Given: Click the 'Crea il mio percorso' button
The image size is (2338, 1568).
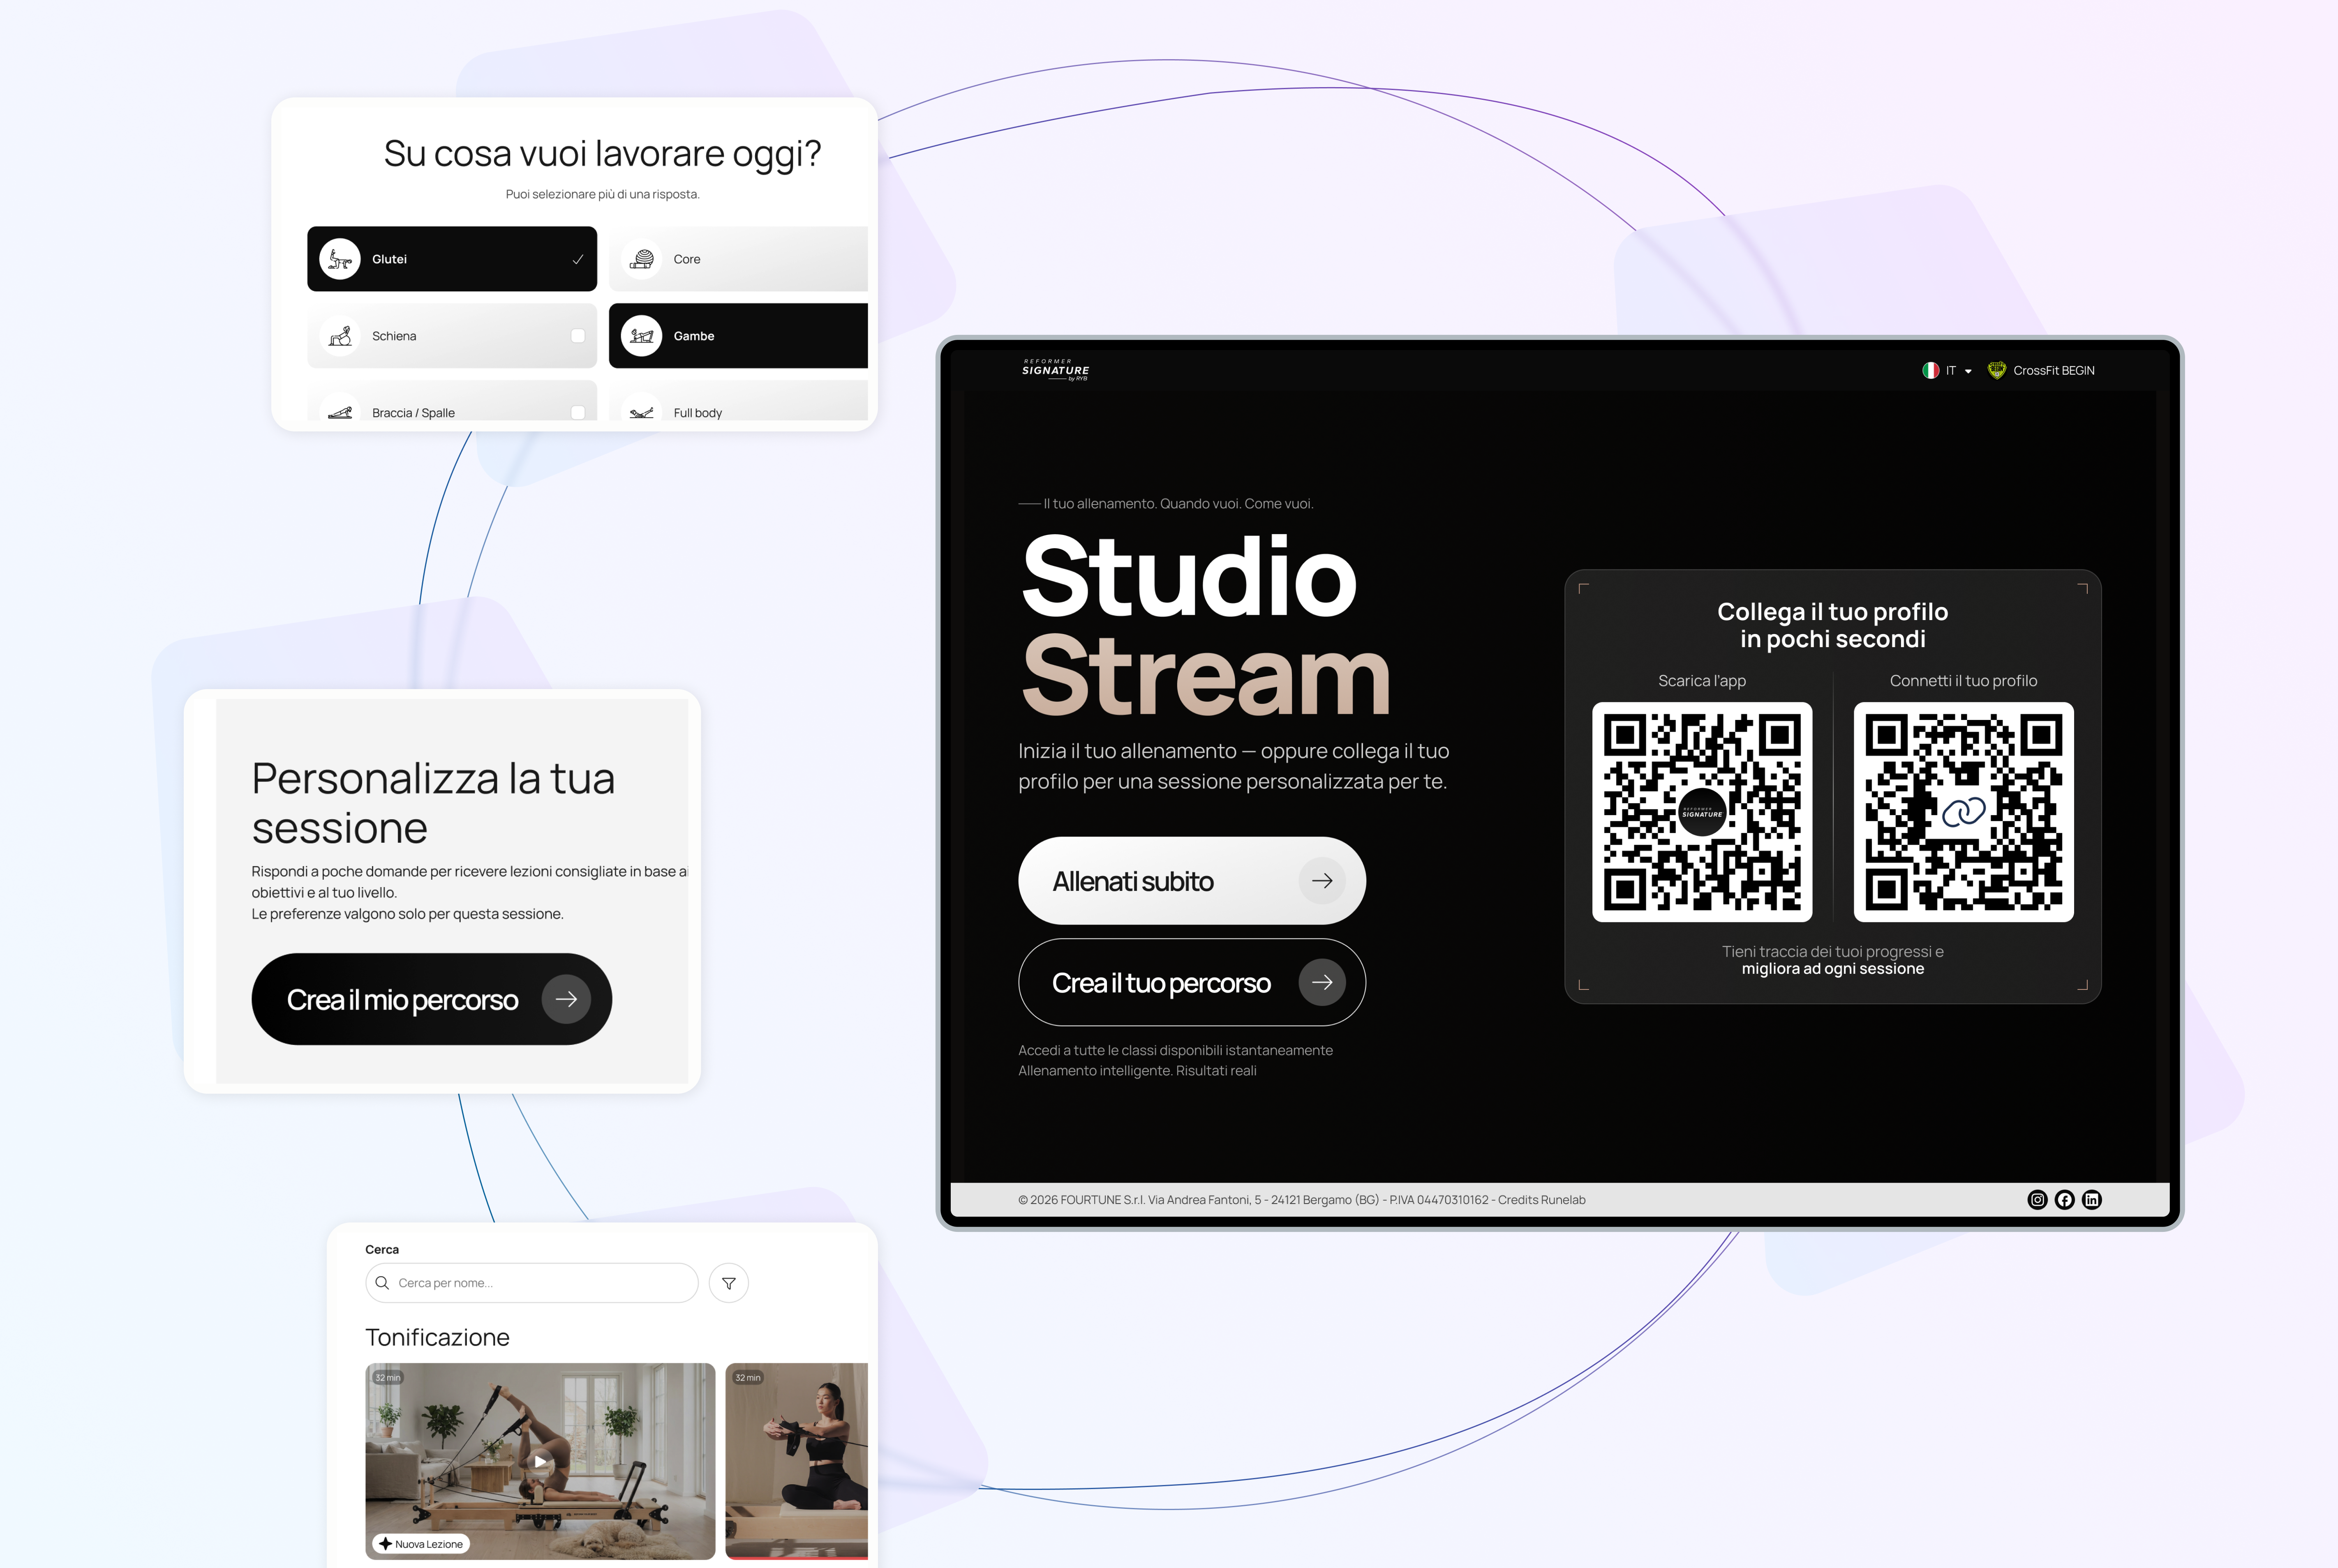Looking at the screenshot, I should [431, 999].
